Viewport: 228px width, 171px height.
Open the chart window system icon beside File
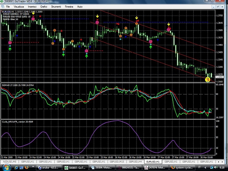[3, 7]
